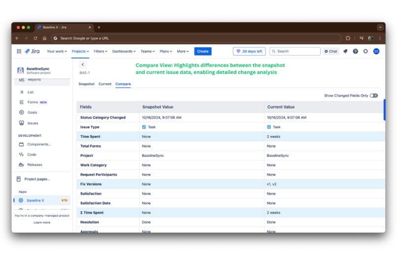
Task: Click the Task checkbox icon under Current Value
Action: click(269, 127)
